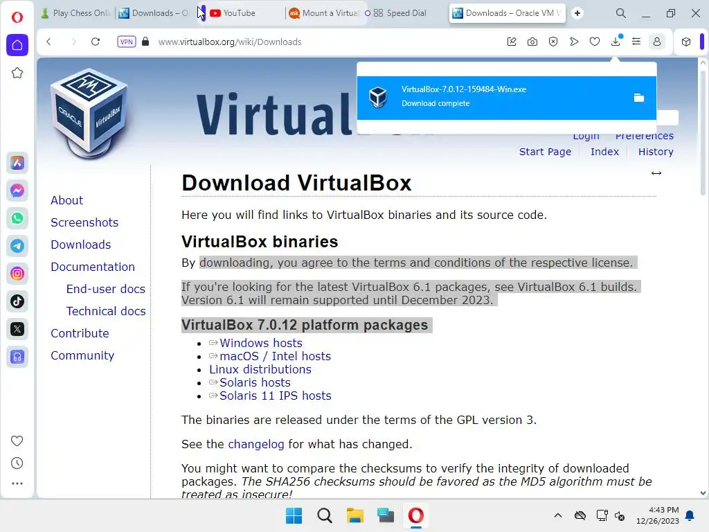Open the Start Page link
This screenshot has height=532, width=709.
[x=545, y=152]
